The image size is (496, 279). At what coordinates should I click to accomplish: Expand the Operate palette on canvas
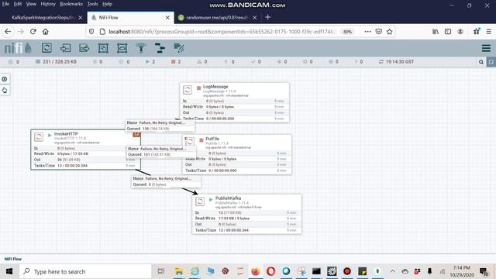5,91
